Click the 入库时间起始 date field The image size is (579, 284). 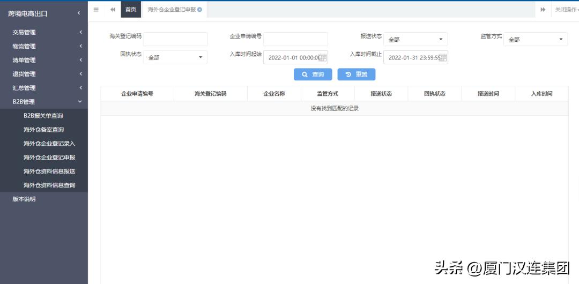(x=295, y=57)
